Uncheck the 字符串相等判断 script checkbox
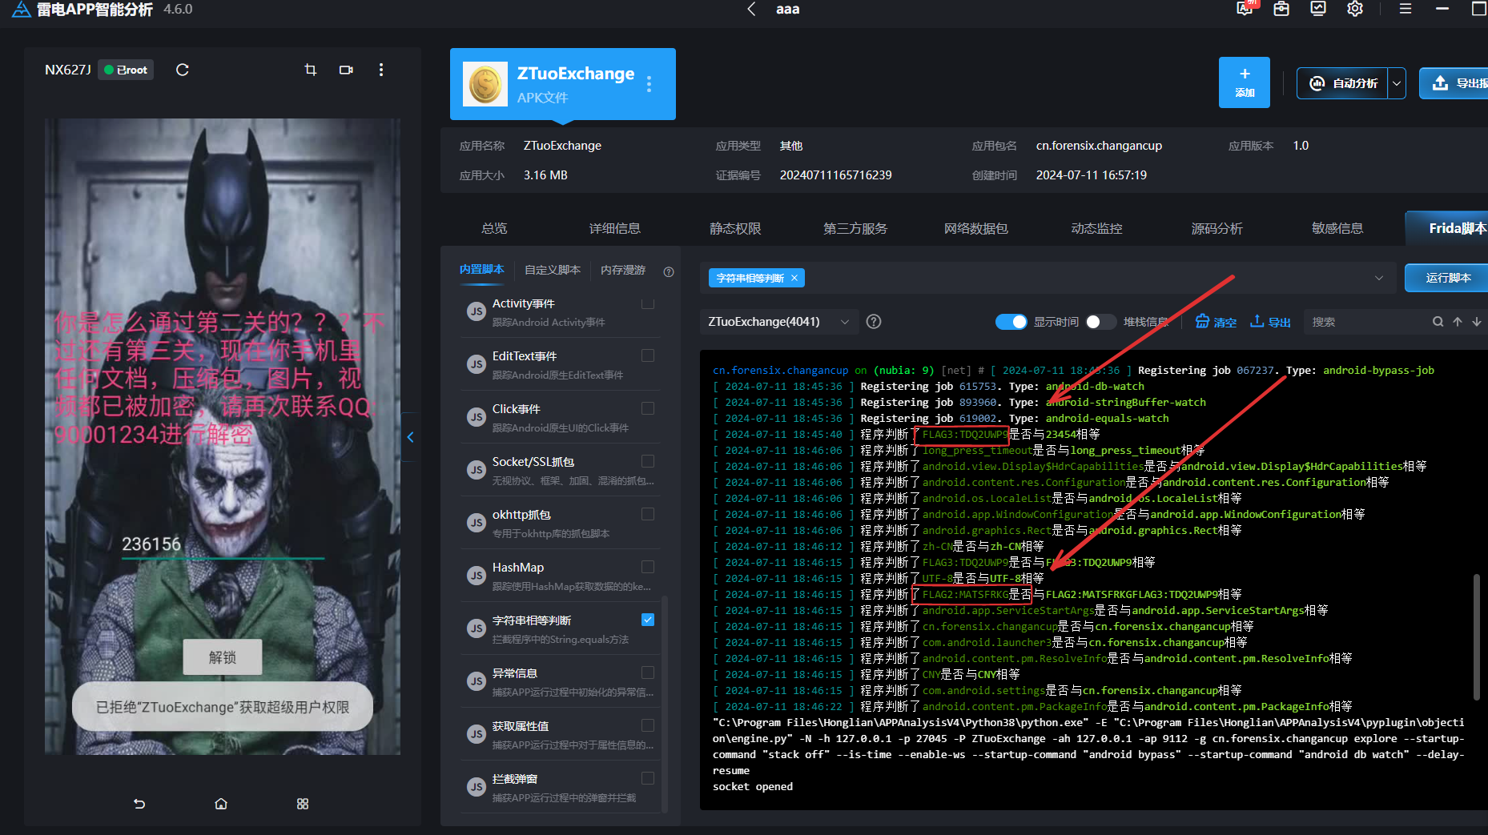Image resolution: width=1488 pixels, height=835 pixels. [x=648, y=620]
